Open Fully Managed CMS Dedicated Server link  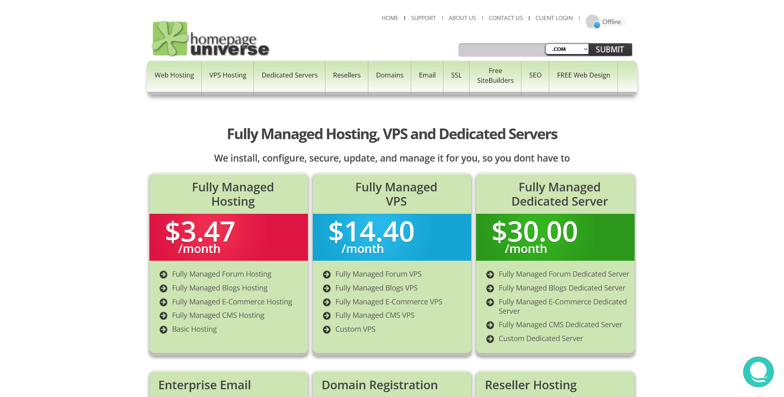click(560, 325)
